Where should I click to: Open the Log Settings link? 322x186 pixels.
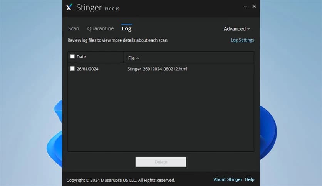pos(242,40)
